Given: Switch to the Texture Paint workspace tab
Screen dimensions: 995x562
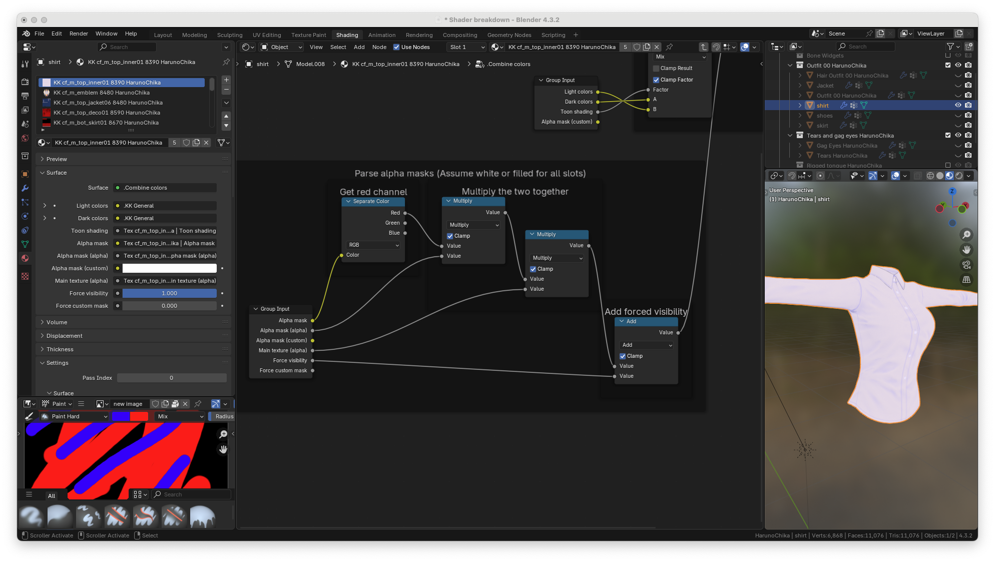Looking at the screenshot, I should coord(308,35).
